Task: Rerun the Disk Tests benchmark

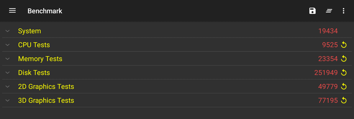Action: tap(344, 73)
